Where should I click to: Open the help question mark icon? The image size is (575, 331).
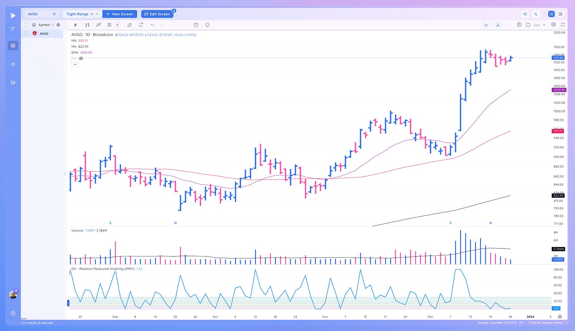(13, 313)
